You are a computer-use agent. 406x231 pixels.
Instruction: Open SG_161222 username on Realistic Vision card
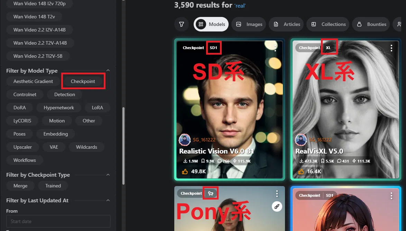point(204,140)
